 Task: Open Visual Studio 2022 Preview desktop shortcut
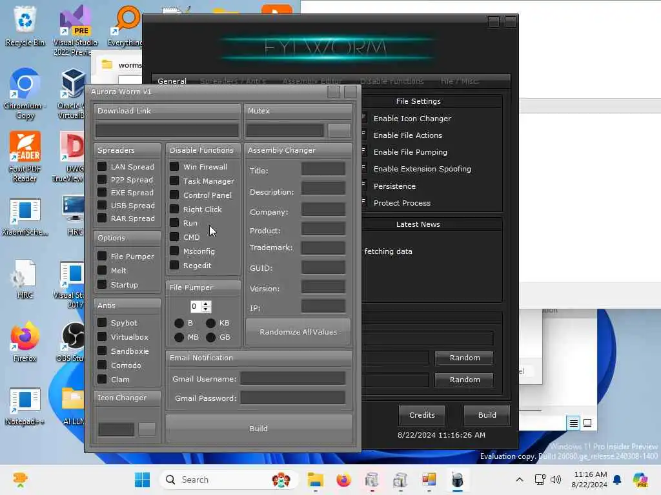tap(75, 30)
